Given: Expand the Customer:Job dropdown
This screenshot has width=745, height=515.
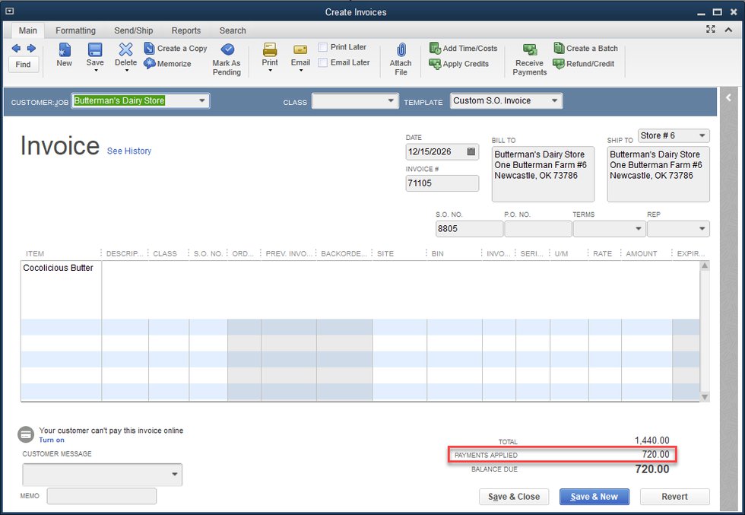Looking at the screenshot, I should point(201,100).
